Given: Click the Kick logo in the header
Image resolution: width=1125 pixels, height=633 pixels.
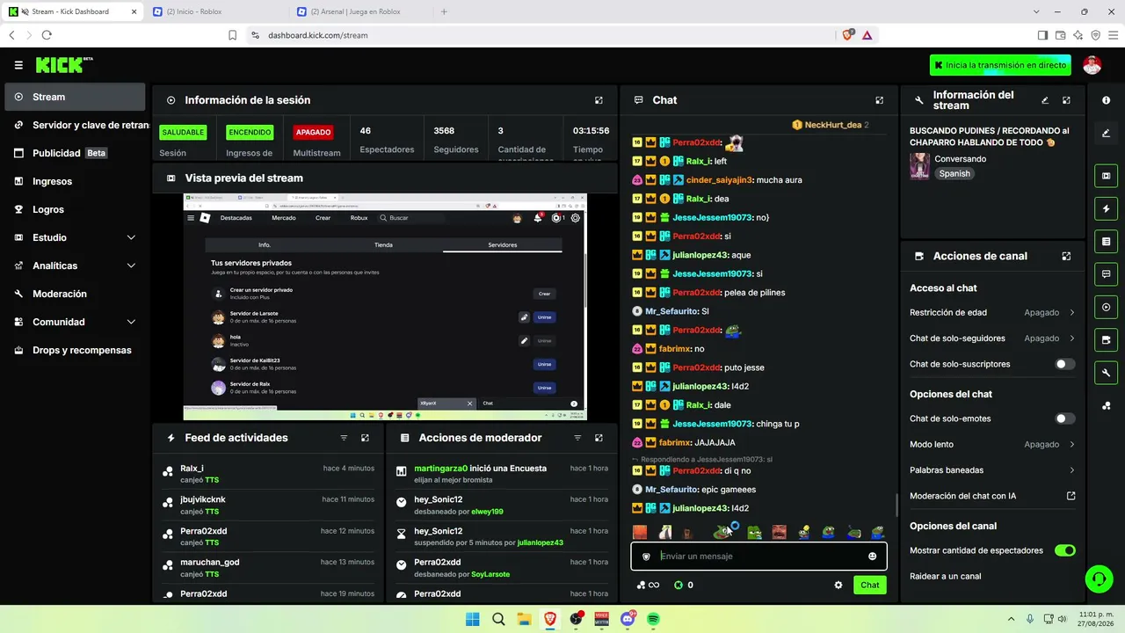Looking at the screenshot, I should coord(64,65).
